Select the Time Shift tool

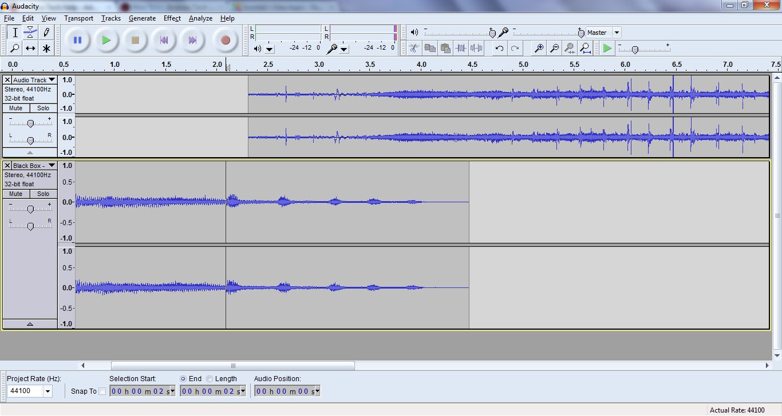coord(30,49)
